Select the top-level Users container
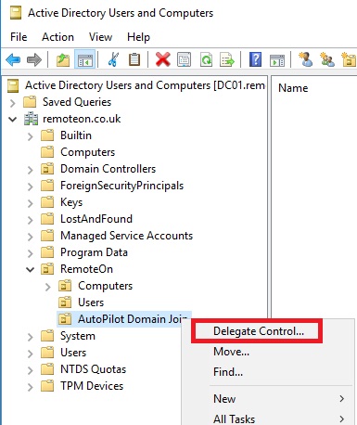Image resolution: width=357 pixels, height=425 pixels. pyautogui.click(x=73, y=353)
